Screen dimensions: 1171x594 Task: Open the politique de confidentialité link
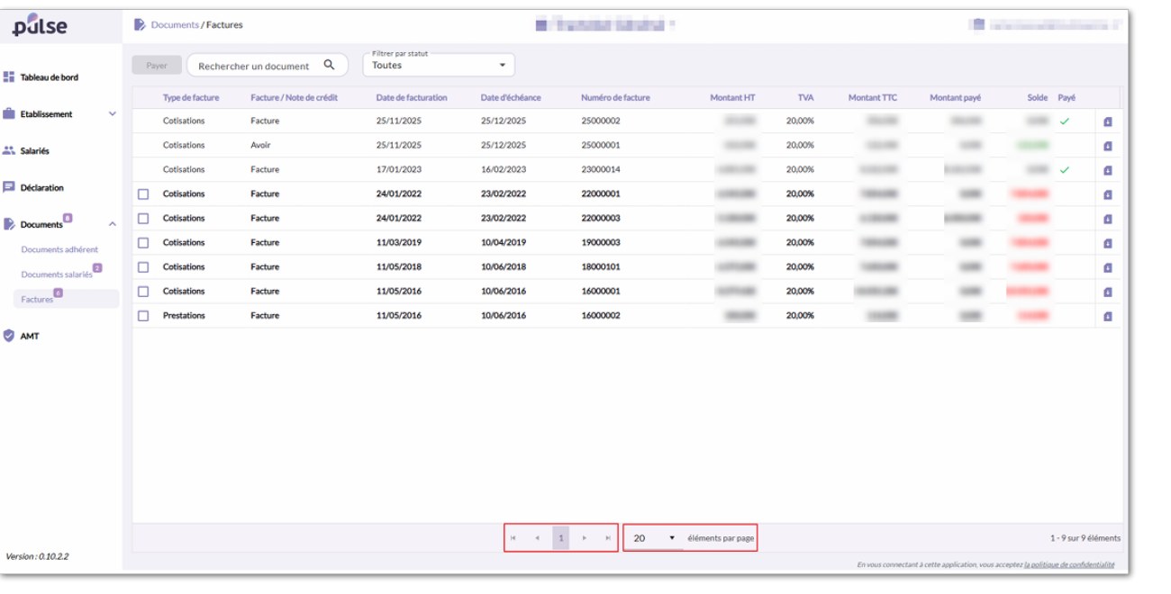point(1069,565)
